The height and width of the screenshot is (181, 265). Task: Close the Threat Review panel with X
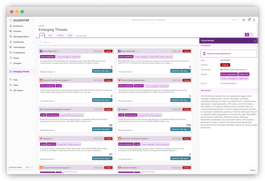pyautogui.click(x=254, y=41)
